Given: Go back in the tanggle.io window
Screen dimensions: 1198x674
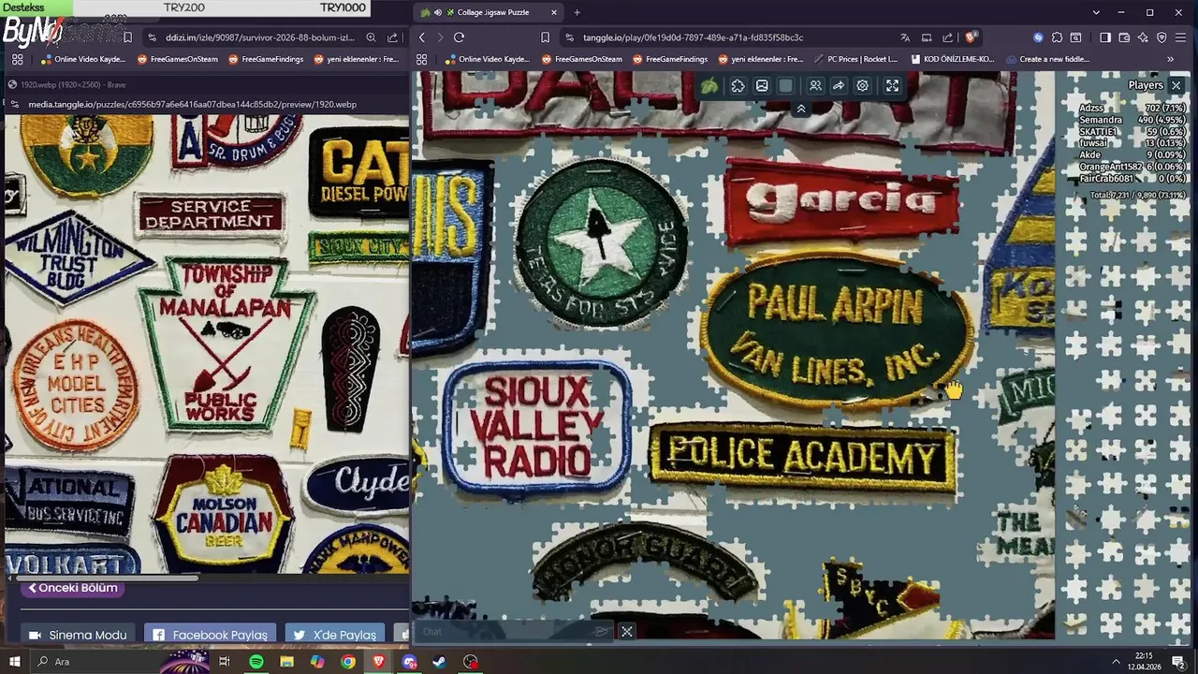Looking at the screenshot, I should tap(422, 37).
